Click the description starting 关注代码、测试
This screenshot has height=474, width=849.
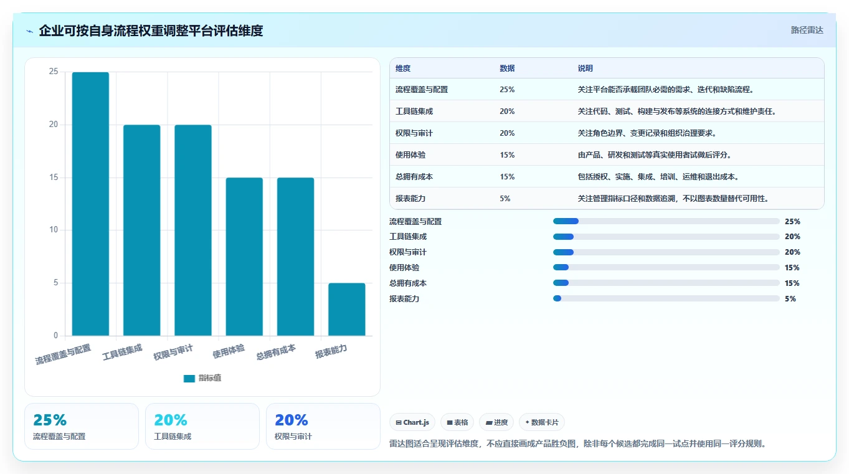click(676, 111)
